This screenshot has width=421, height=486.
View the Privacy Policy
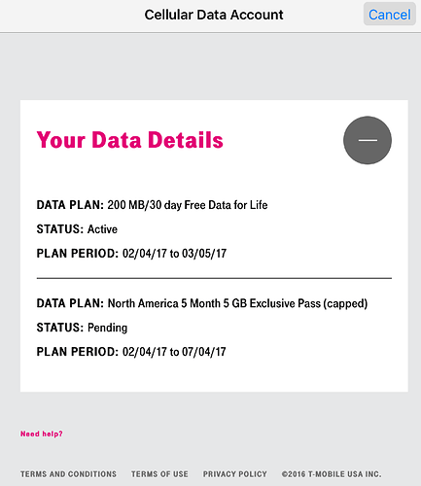235,474
